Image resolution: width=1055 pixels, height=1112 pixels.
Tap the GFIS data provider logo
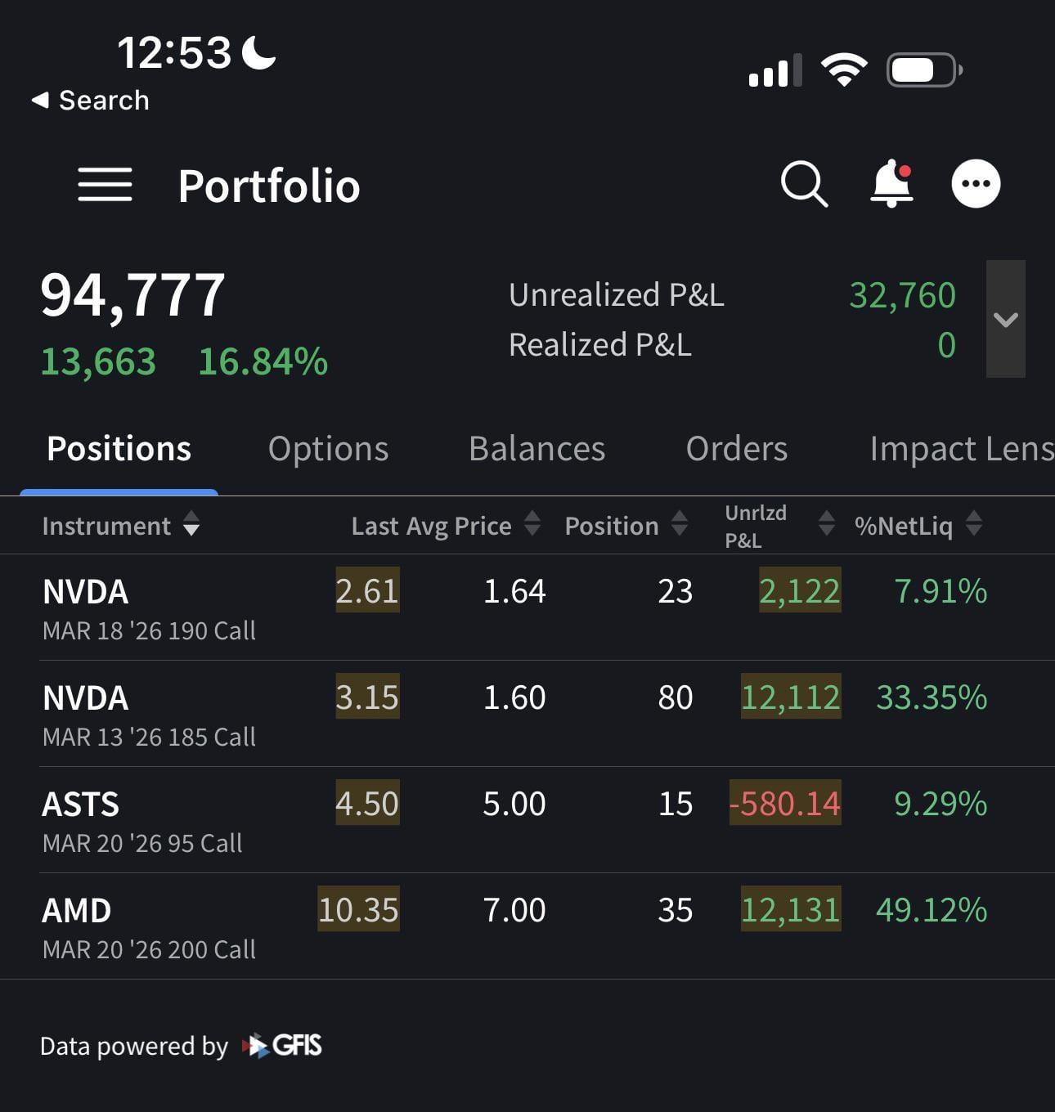(282, 1046)
